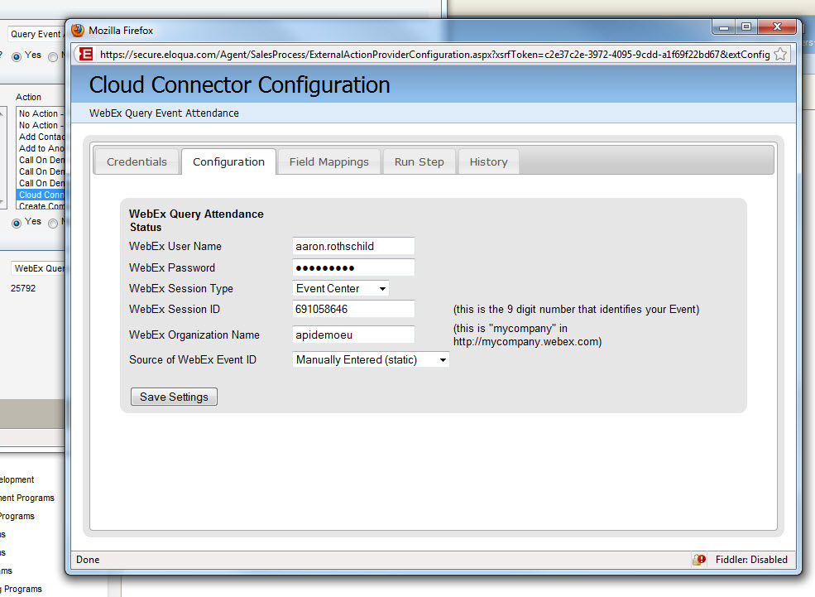Focus the WebEx Password field
The image size is (815, 597).
pos(353,267)
